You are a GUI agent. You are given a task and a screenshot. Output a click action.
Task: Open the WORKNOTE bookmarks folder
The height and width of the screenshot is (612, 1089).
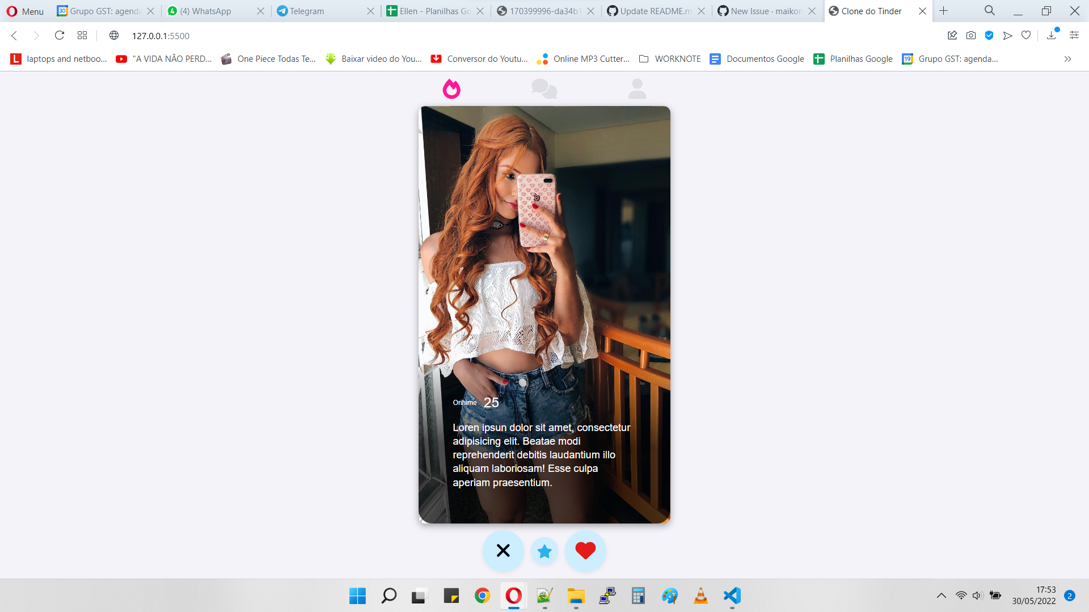click(x=670, y=58)
